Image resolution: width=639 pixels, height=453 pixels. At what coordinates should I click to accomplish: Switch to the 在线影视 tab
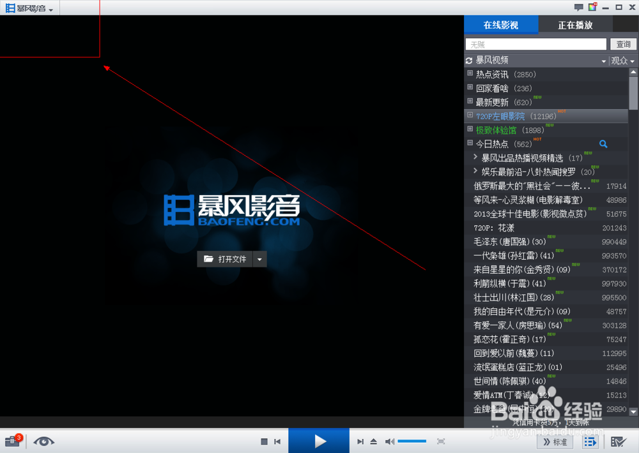[501, 25]
